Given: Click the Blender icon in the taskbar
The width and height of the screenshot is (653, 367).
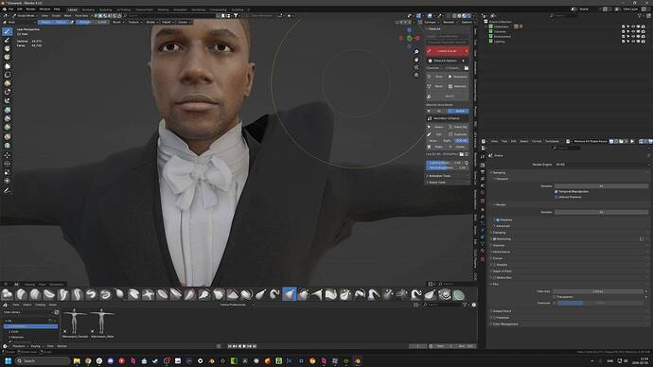Looking at the screenshot, I should click(358, 360).
